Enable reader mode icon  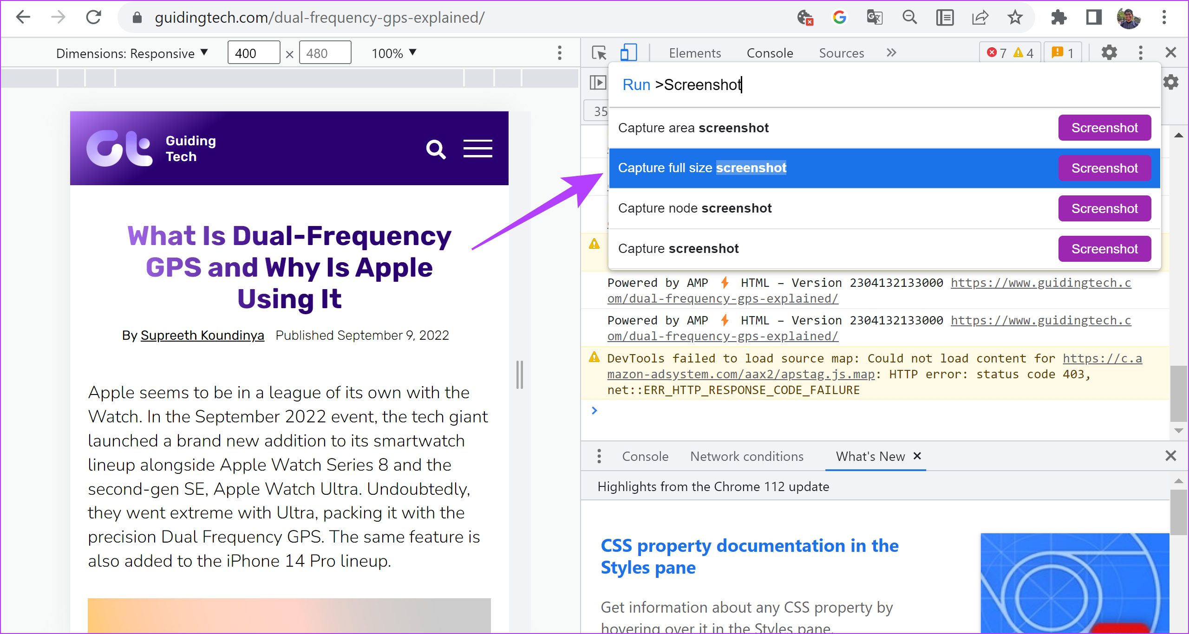945,18
